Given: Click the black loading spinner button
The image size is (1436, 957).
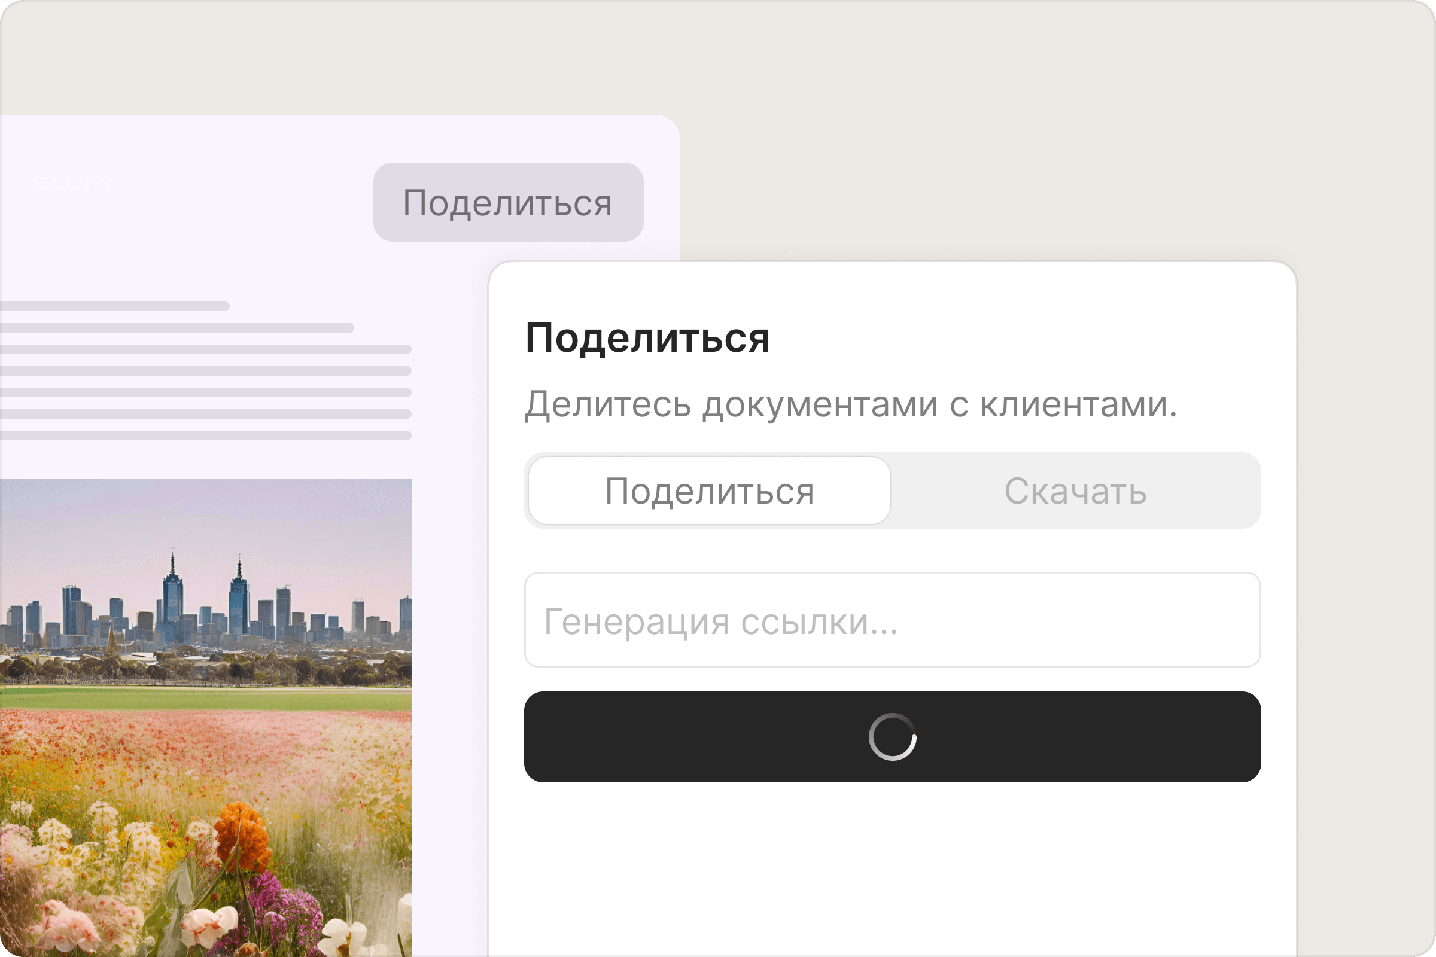Looking at the screenshot, I should click(893, 737).
